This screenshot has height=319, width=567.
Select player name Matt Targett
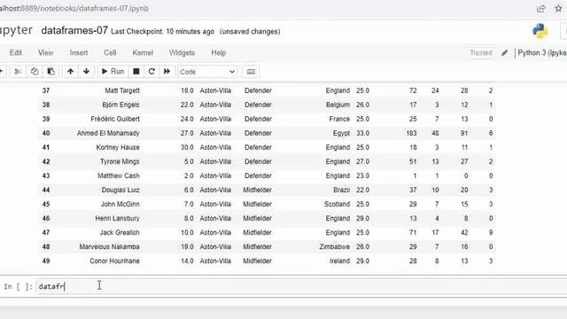tap(122, 90)
